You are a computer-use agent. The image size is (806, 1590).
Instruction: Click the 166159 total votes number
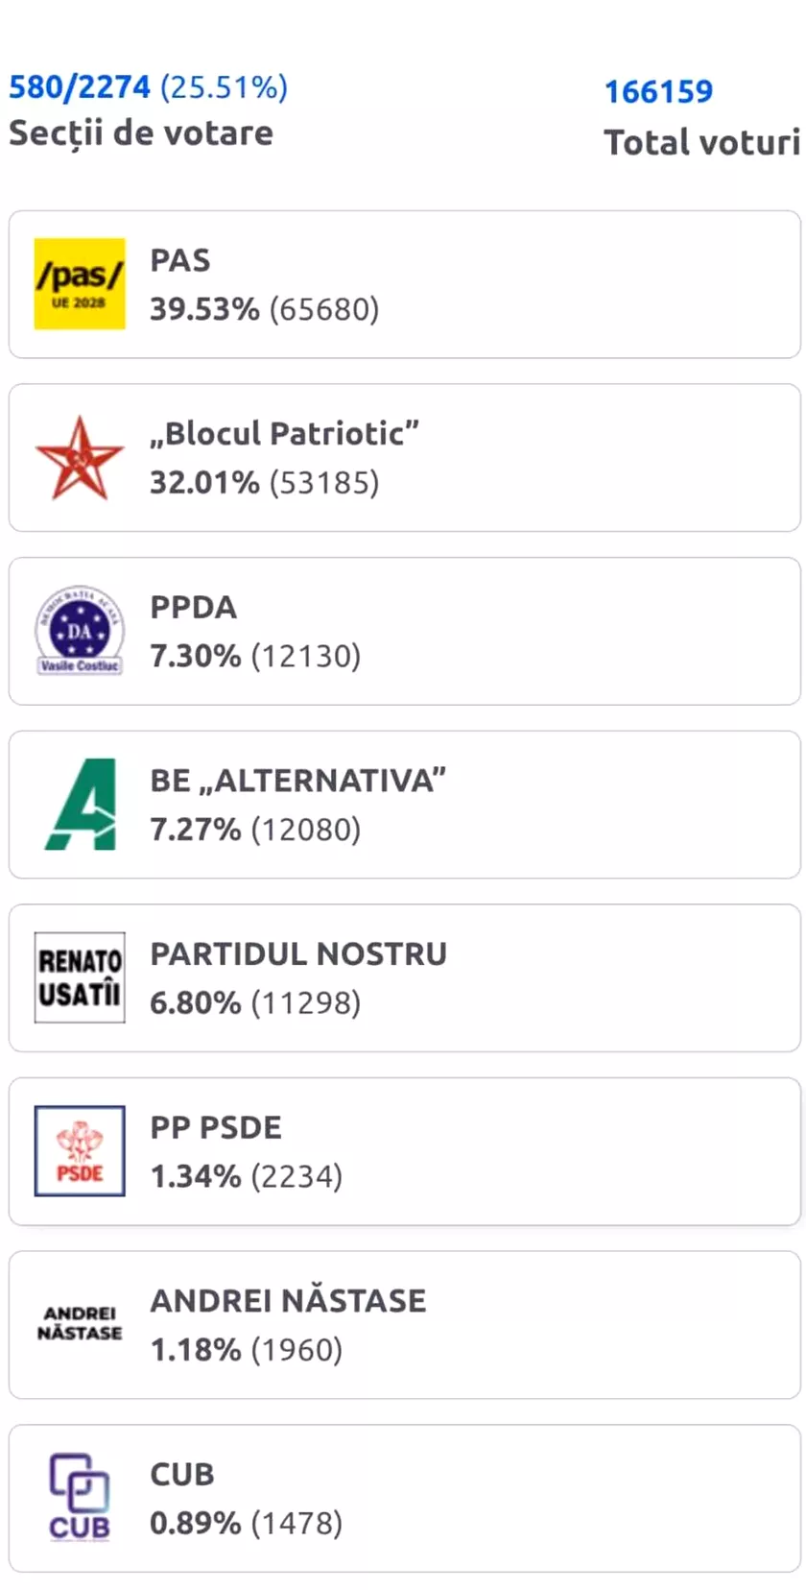pyautogui.click(x=658, y=92)
